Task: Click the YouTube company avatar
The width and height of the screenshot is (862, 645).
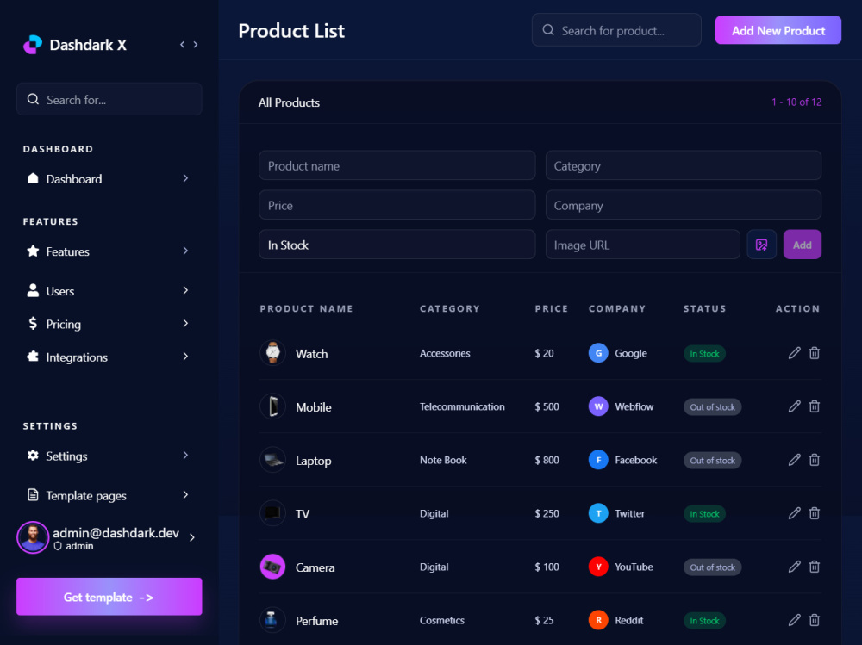Action: coord(598,567)
